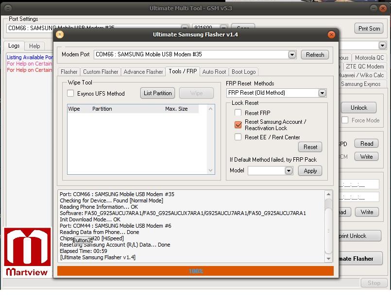Screen dimensions: 391x300
Task: Click the partition list scroll-up arrow
Action: [x=210, y=109]
